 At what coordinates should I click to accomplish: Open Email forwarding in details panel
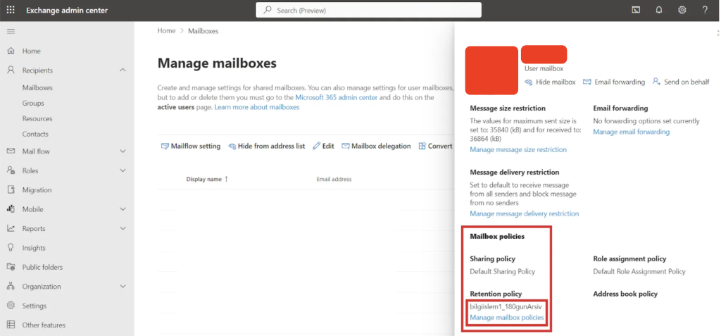tap(613, 82)
